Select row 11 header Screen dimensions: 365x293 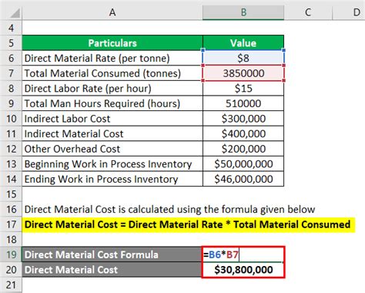tap(11, 134)
